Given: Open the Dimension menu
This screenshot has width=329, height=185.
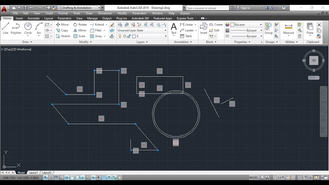Looking at the screenshot, I should [105, 13].
